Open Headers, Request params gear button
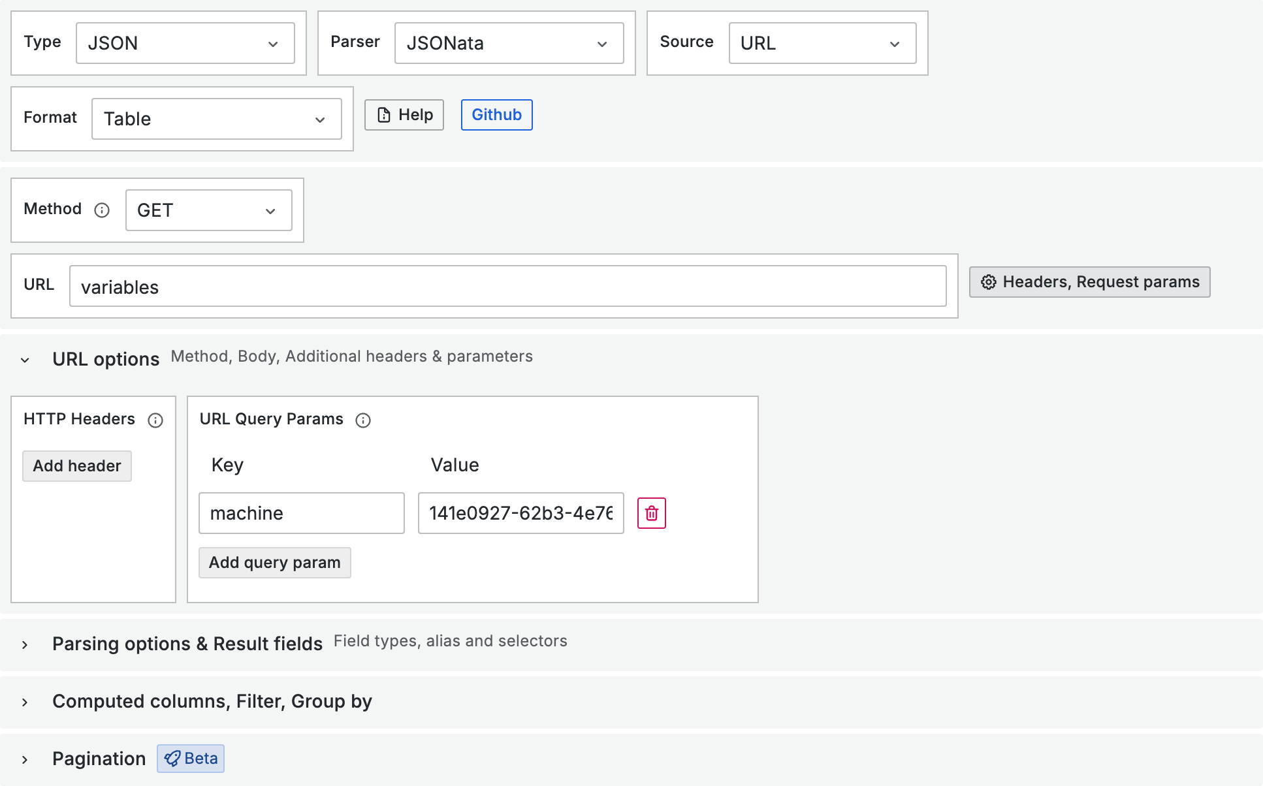The height and width of the screenshot is (786, 1263). pos(1089,282)
